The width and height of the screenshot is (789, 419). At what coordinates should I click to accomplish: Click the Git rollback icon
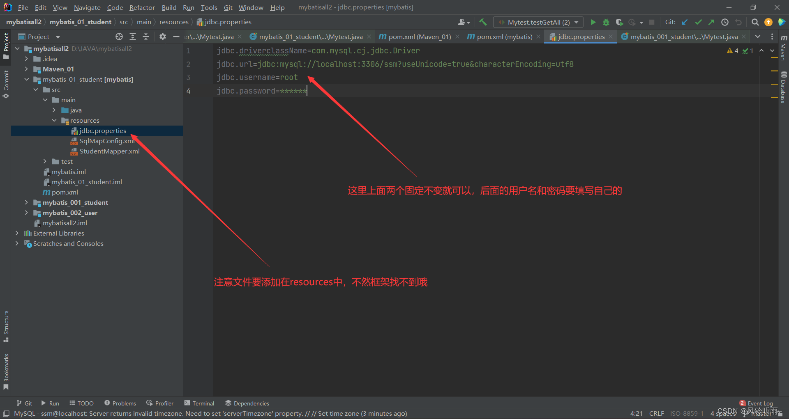pyautogui.click(x=738, y=22)
